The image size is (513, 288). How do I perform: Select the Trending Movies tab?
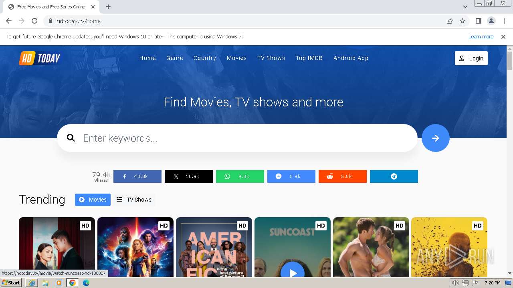(93, 200)
